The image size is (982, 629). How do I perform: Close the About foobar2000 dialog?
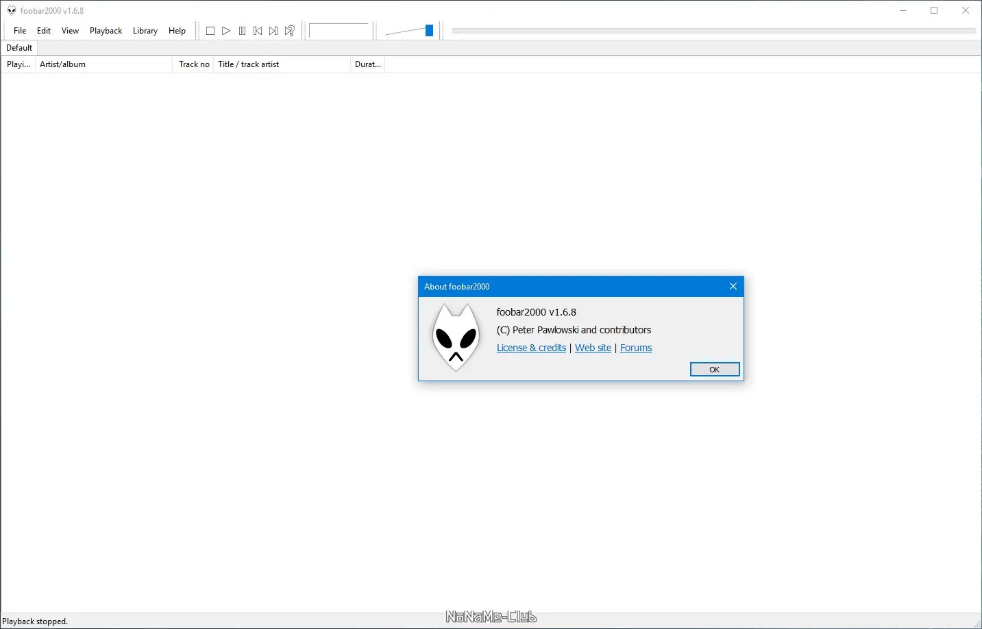click(733, 286)
